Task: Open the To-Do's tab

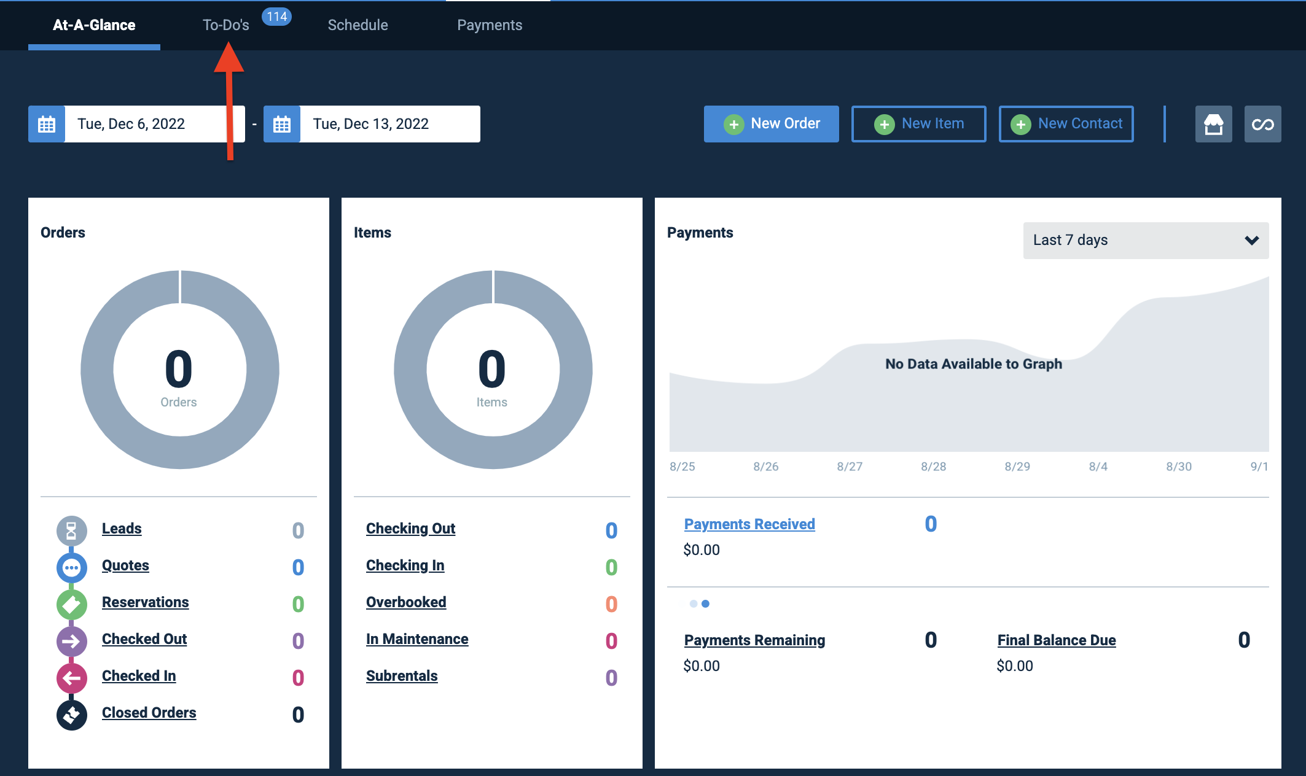Action: (226, 25)
